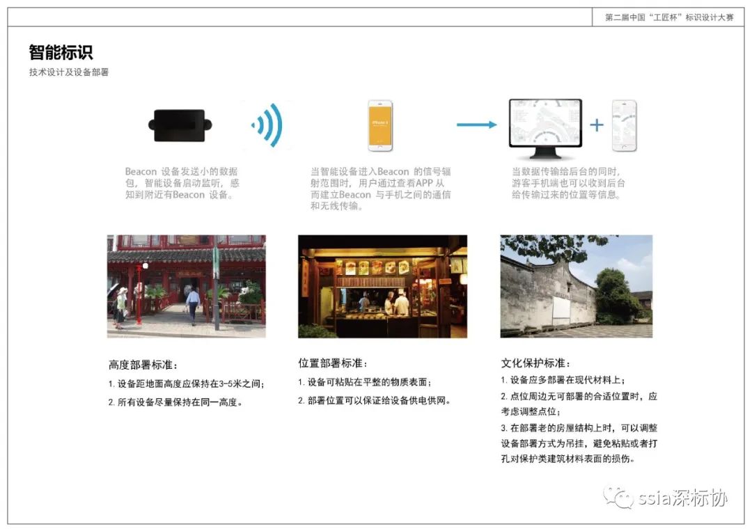Viewport: 752px width, 531px height.
Task: Click the header text 第二届中国"工匠杯"标识设计大赛
Action: pos(669,17)
